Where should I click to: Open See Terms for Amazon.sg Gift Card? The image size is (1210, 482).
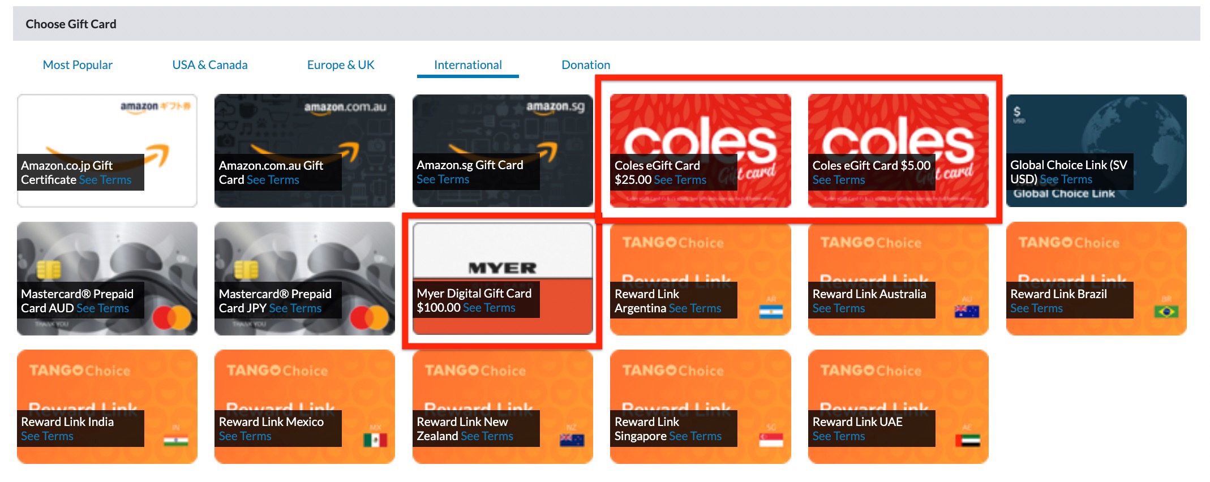[443, 179]
